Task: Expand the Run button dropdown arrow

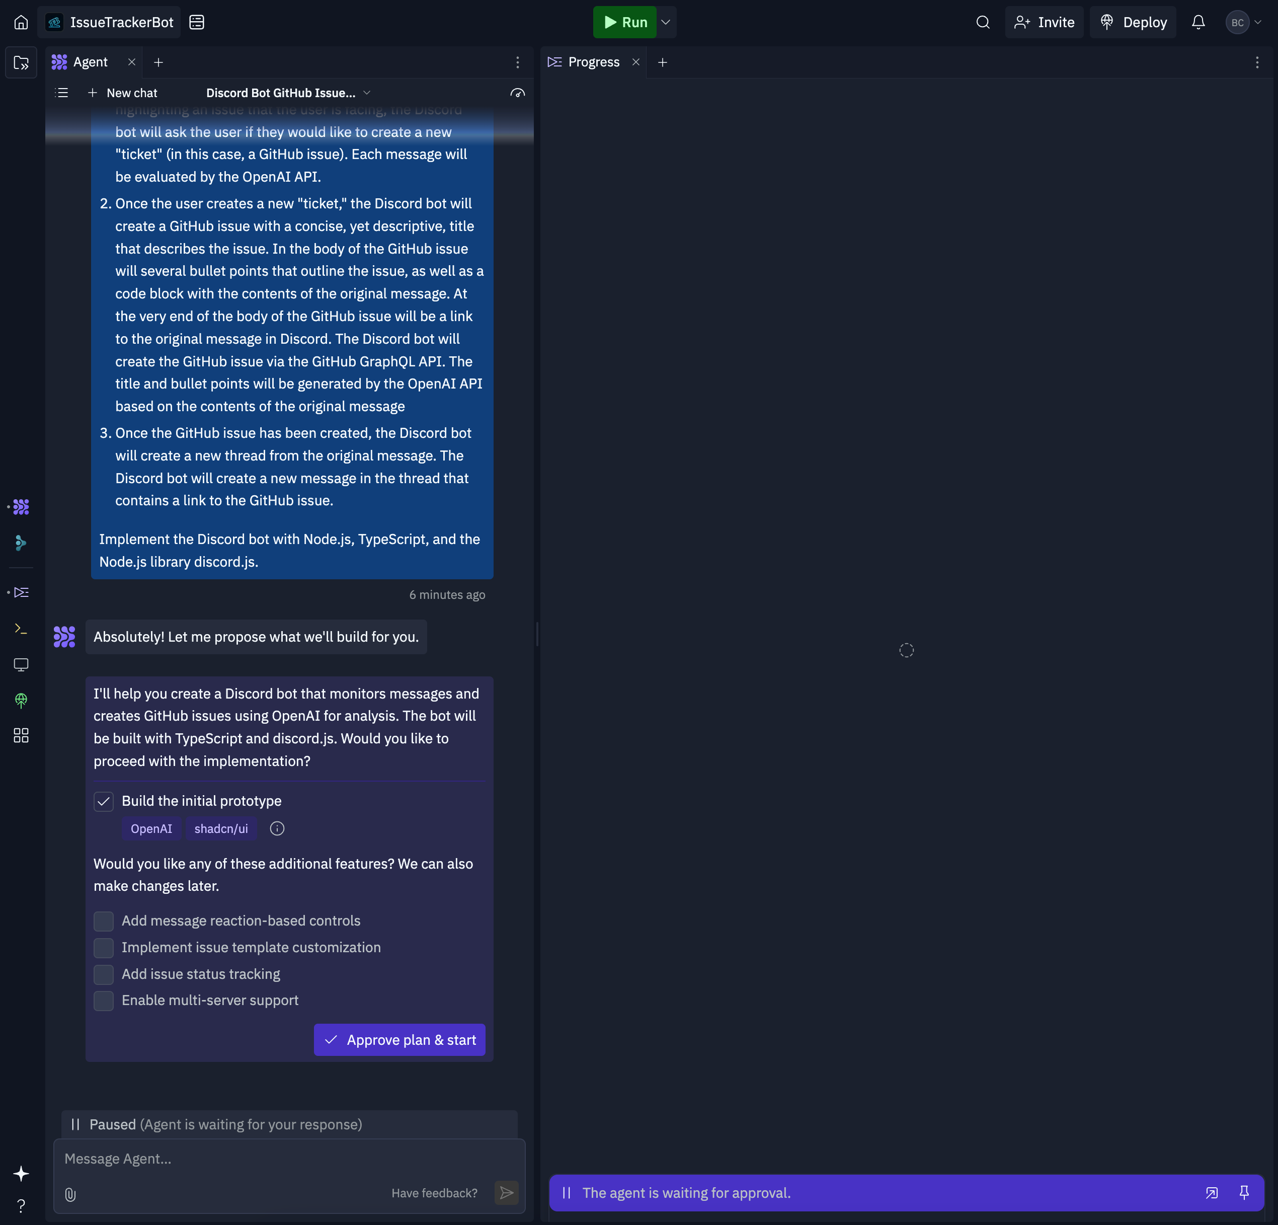Action: [x=666, y=22]
